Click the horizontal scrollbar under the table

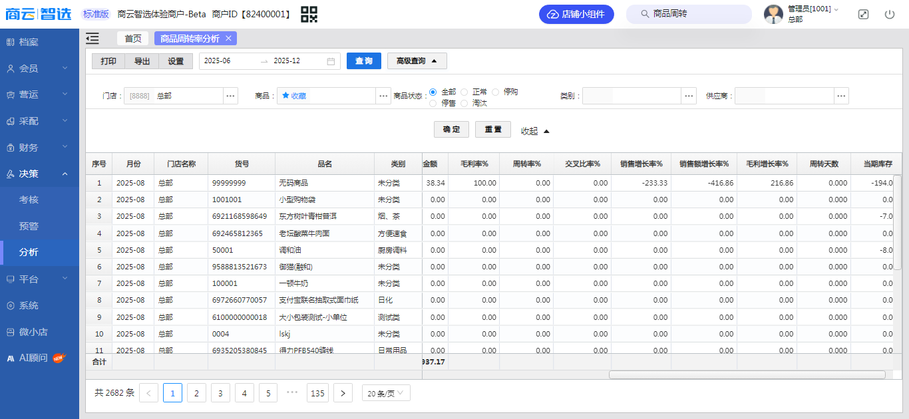[747, 374]
